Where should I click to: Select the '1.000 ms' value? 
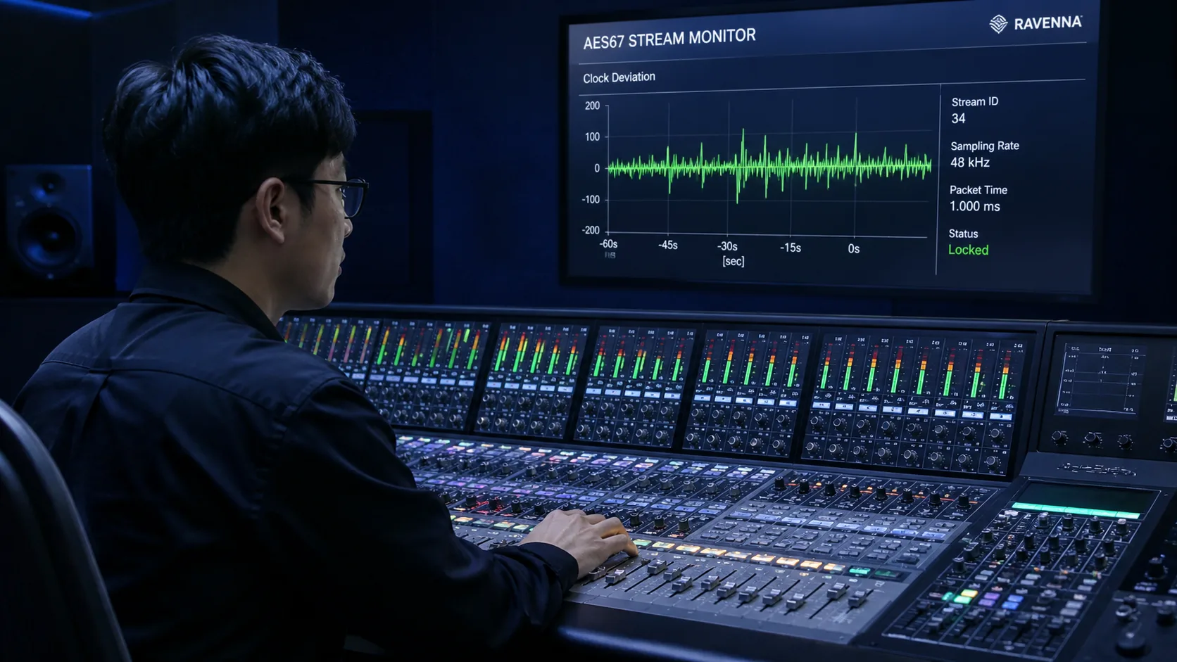click(x=975, y=206)
